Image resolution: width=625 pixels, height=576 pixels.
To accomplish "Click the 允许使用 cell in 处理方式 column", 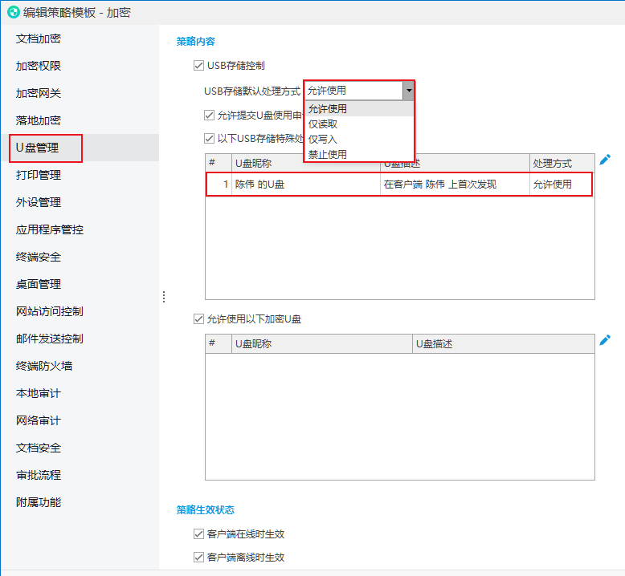I will click(x=561, y=185).
